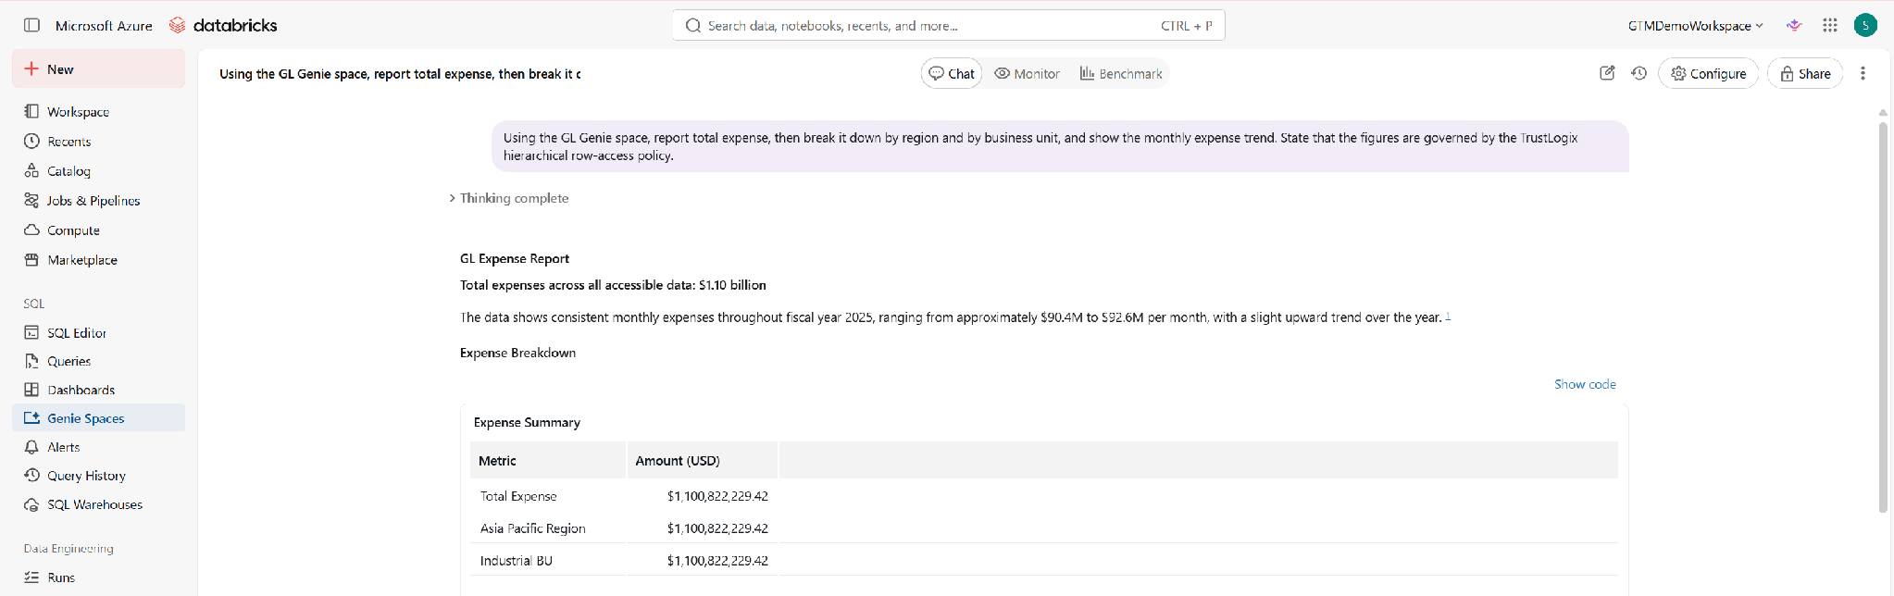The image size is (1894, 596).
Task: Open Recents in the sidebar
Action: (x=99, y=141)
